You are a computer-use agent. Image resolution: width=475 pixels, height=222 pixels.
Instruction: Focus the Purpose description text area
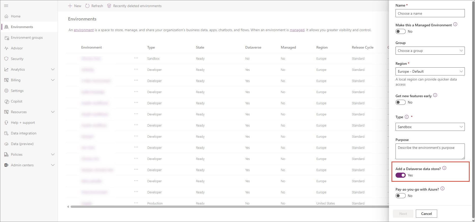(x=430, y=151)
